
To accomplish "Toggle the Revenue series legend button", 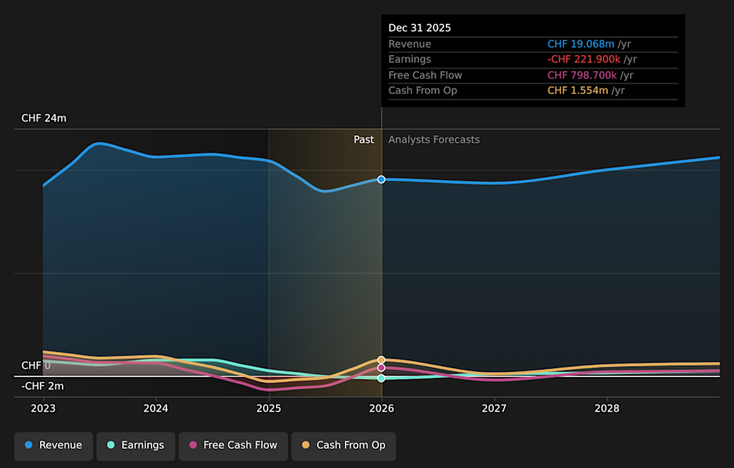I will click(x=54, y=445).
